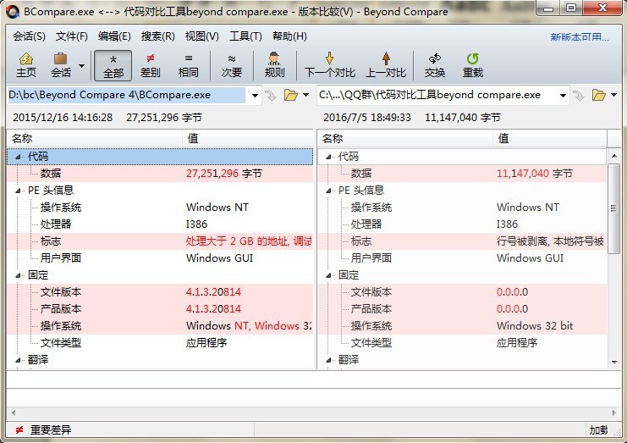
Task: Open the 搜索(R) menu
Action: tap(157, 36)
